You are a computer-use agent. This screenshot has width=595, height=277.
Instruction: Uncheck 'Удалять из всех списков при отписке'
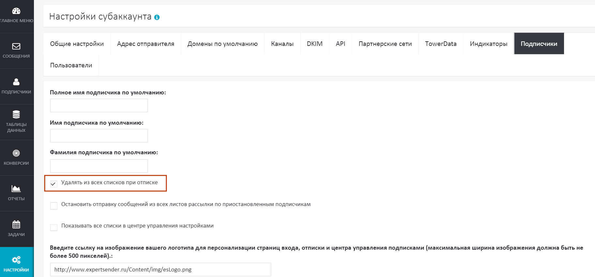pos(54,184)
